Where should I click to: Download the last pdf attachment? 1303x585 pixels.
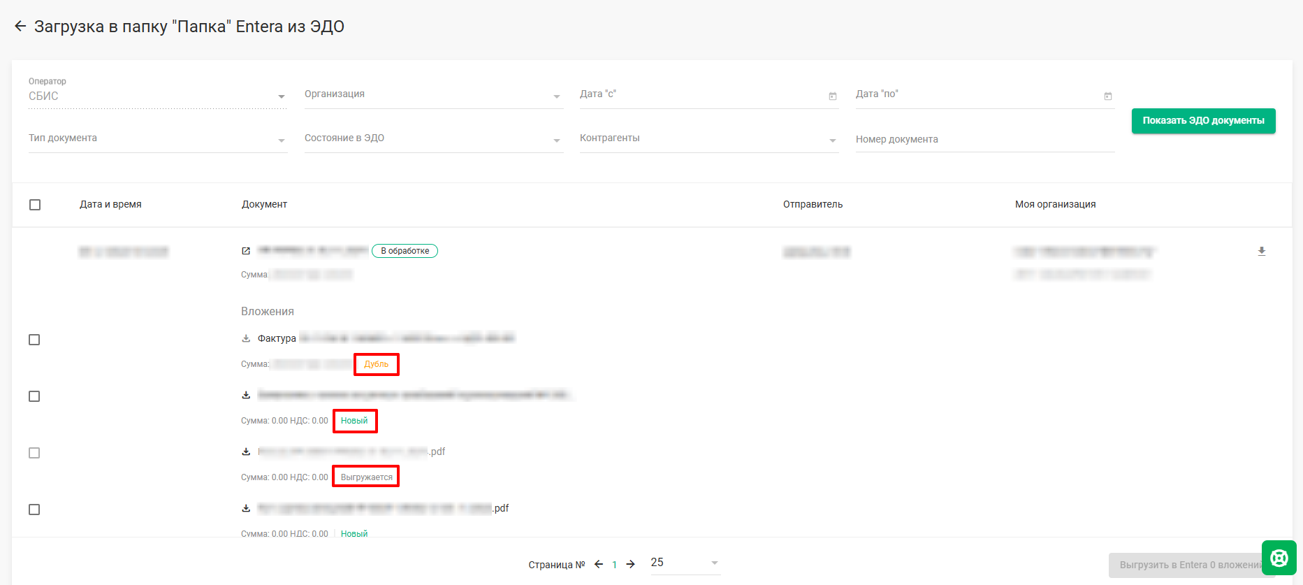coord(246,508)
